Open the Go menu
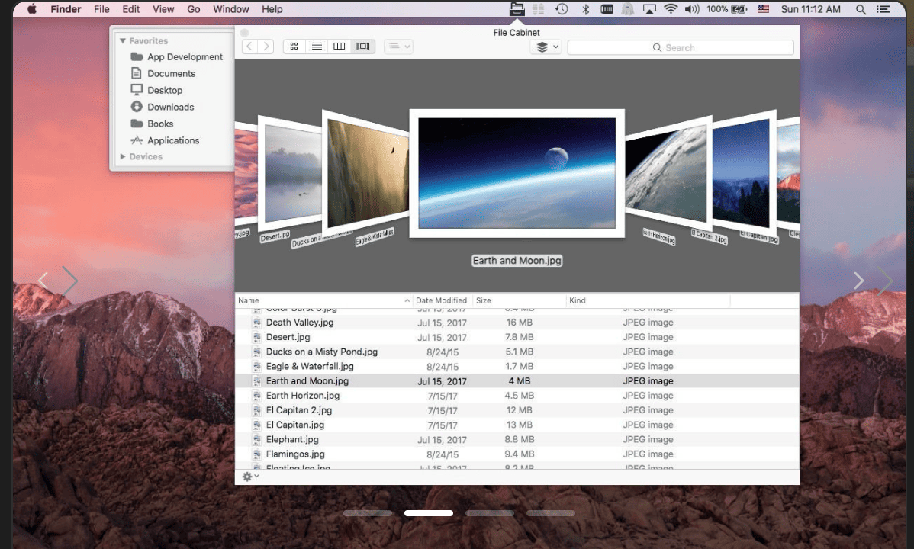Screen dimensions: 914x549 pos(194,9)
